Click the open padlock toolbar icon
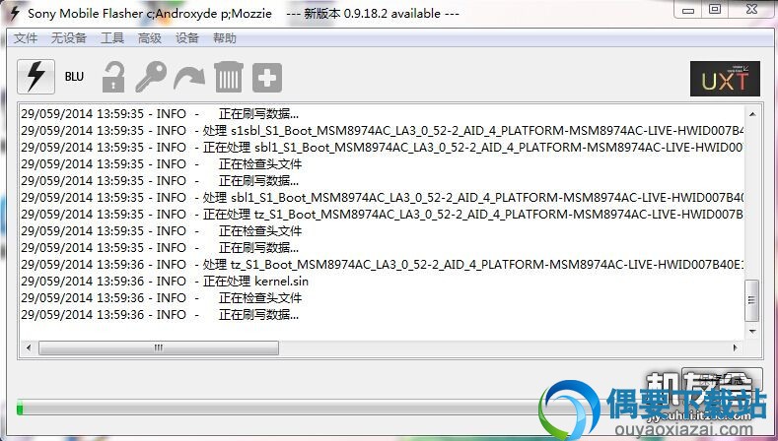Screen dimensions: 778x441 (113, 77)
